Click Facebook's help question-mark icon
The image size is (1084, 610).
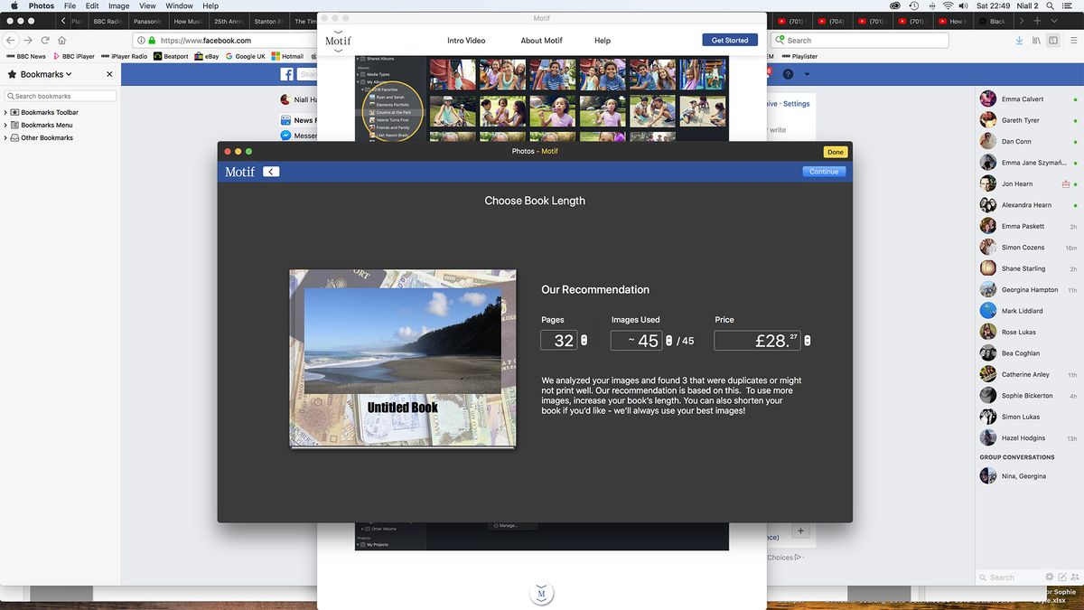tap(789, 73)
